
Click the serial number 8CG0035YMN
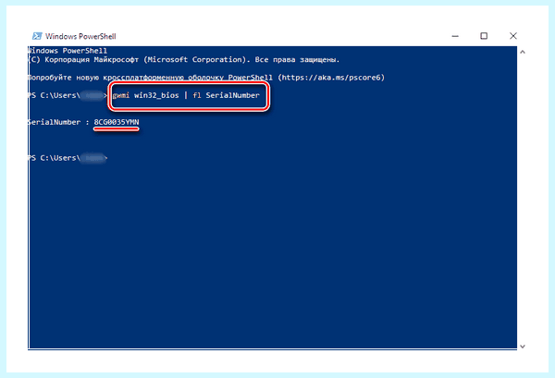tap(117, 122)
